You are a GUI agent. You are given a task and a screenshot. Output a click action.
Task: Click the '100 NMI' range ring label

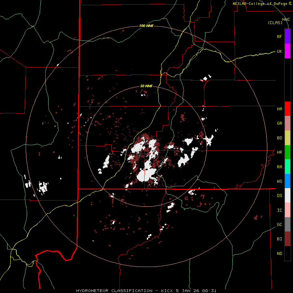[x=146, y=26]
